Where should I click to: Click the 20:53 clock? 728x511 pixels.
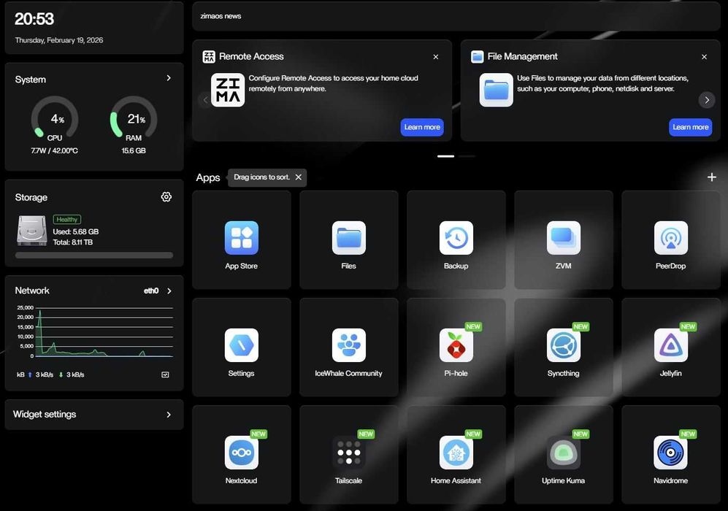(34, 19)
